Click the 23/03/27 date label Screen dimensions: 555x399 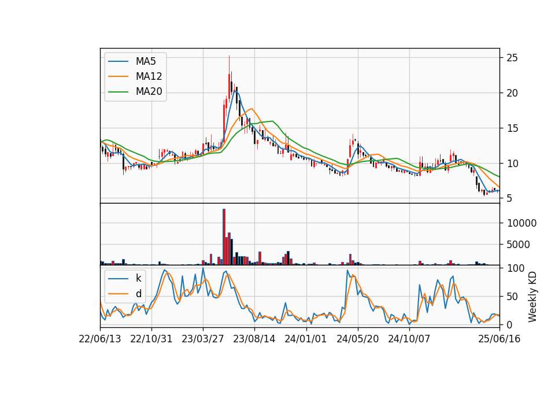[203, 339]
